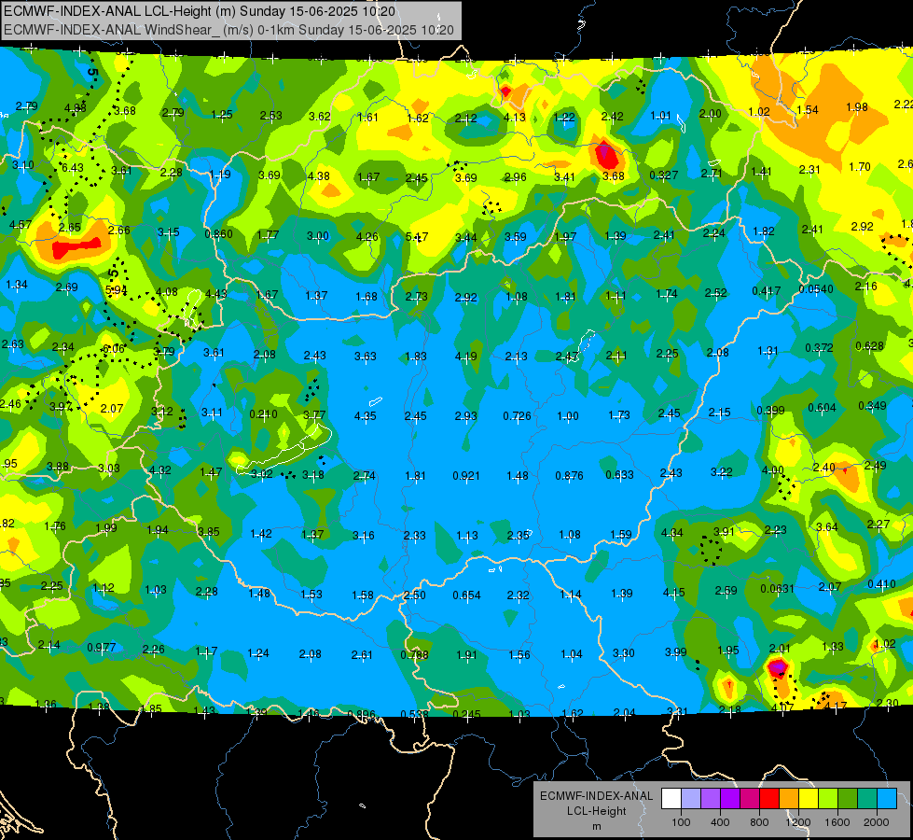Click the grid value 4.08

point(167,291)
